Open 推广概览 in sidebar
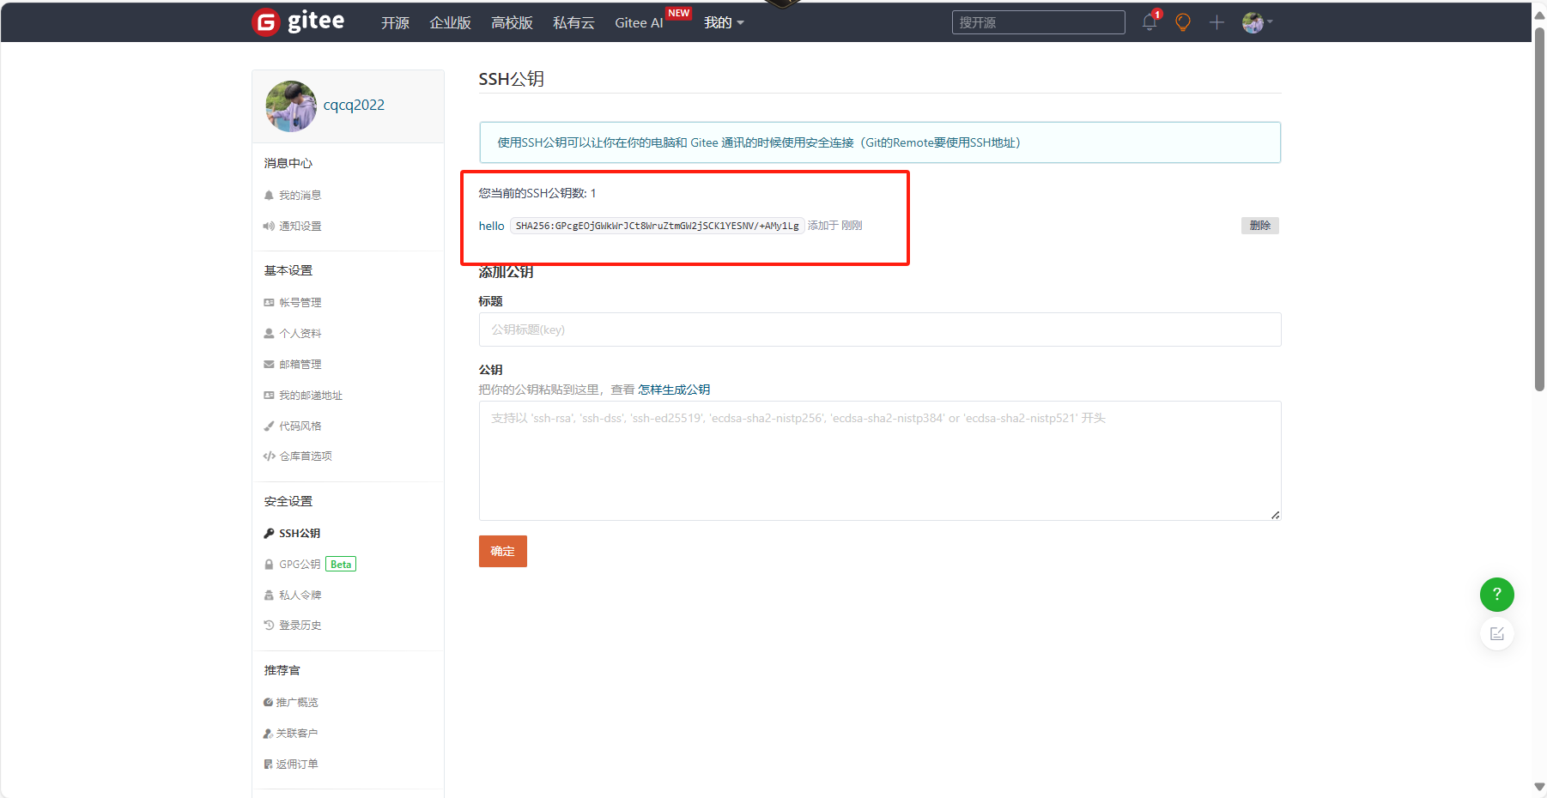The image size is (1547, 798). click(x=297, y=703)
